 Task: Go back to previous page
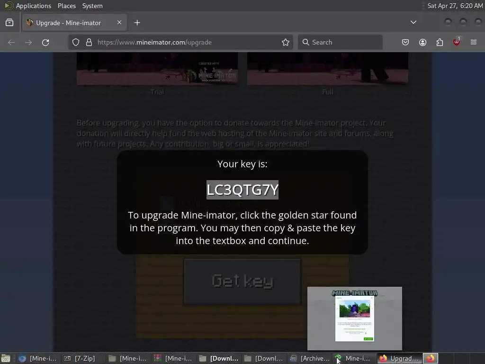(x=11, y=42)
